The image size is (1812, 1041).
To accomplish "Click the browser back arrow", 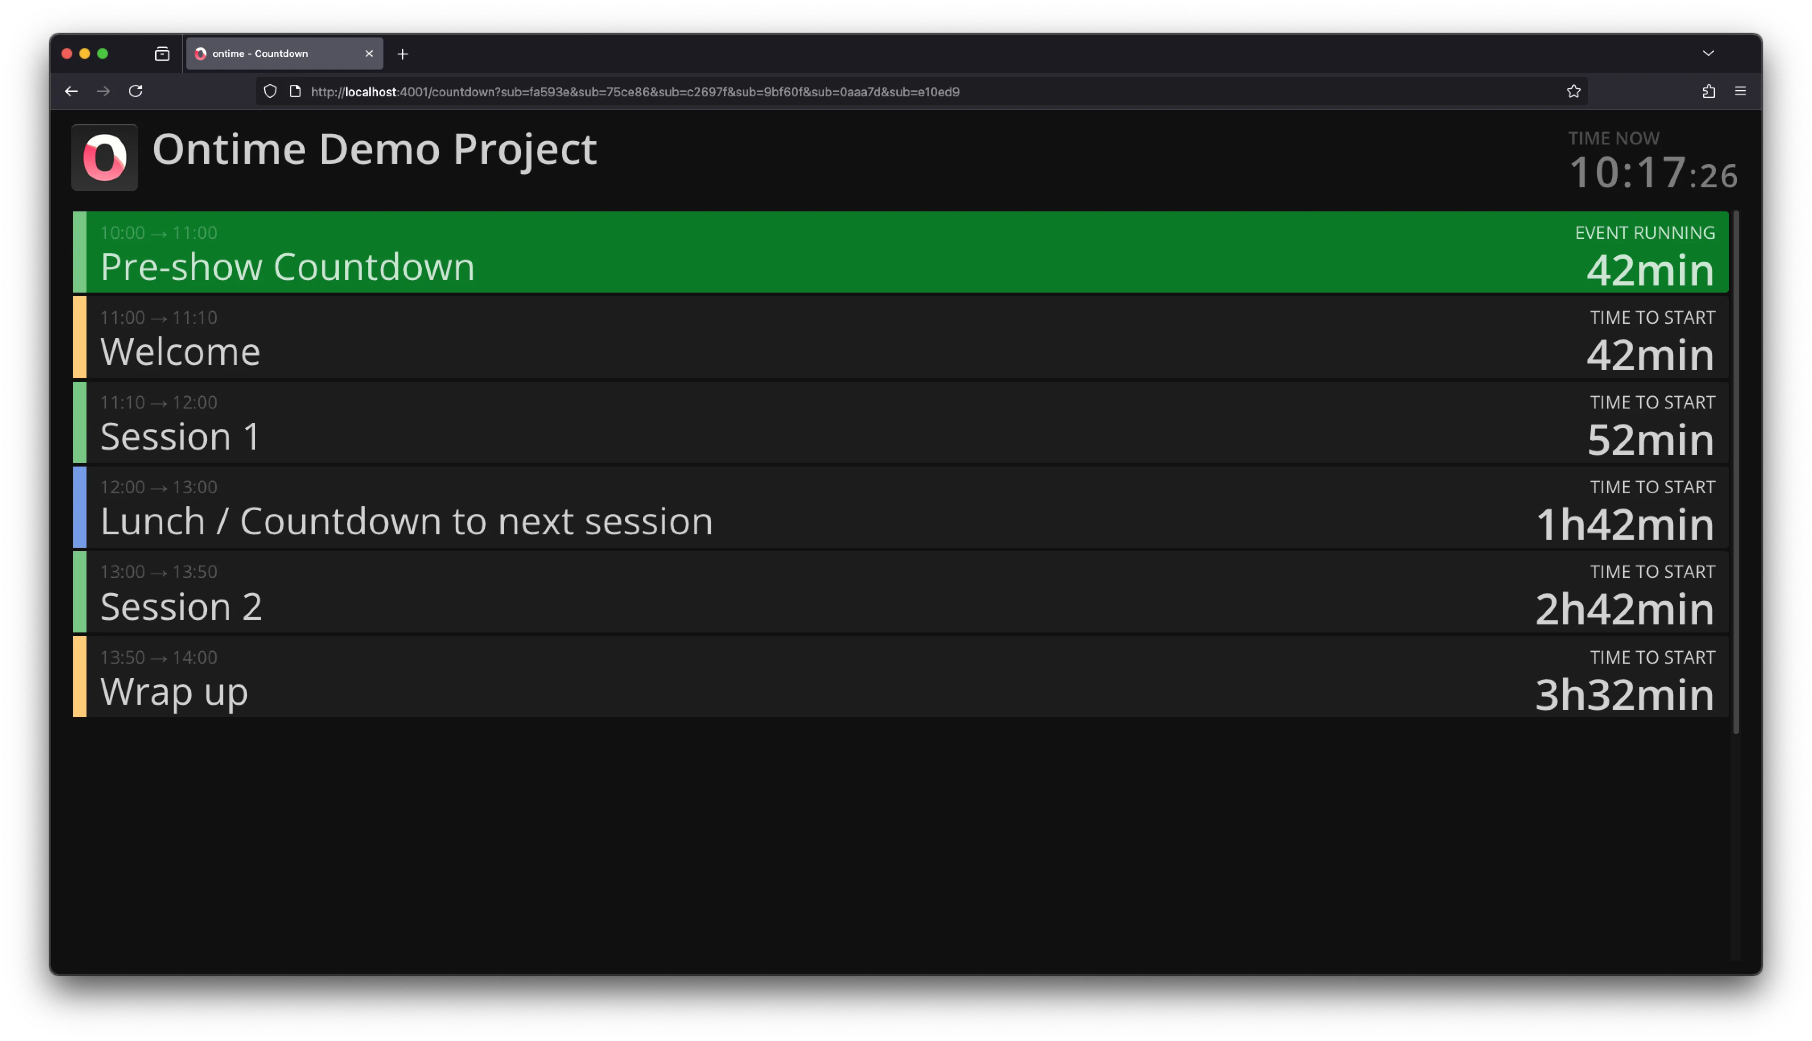I will 71,91.
